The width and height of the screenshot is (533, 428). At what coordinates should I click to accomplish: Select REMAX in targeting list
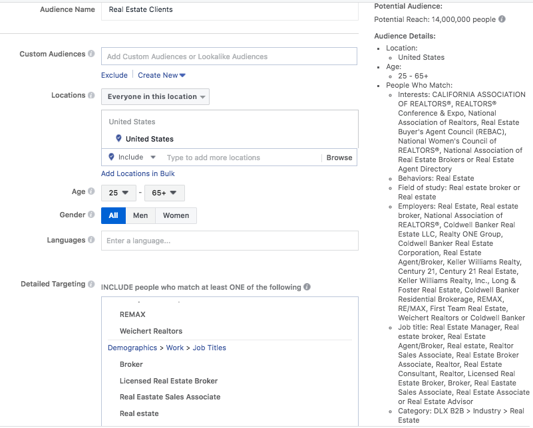(132, 314)
